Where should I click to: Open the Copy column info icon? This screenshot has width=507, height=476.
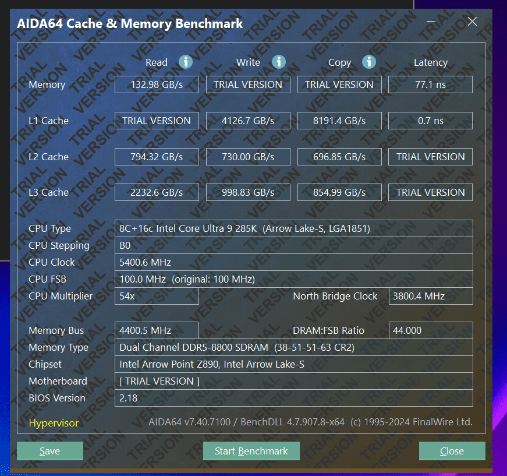[368, 62]
